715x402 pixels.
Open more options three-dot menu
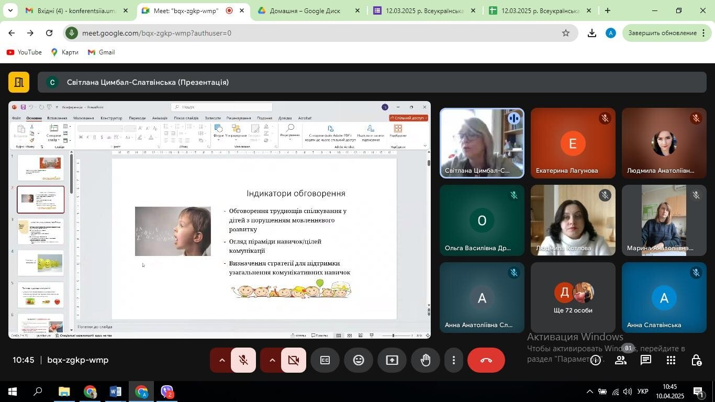click(454, 360)
